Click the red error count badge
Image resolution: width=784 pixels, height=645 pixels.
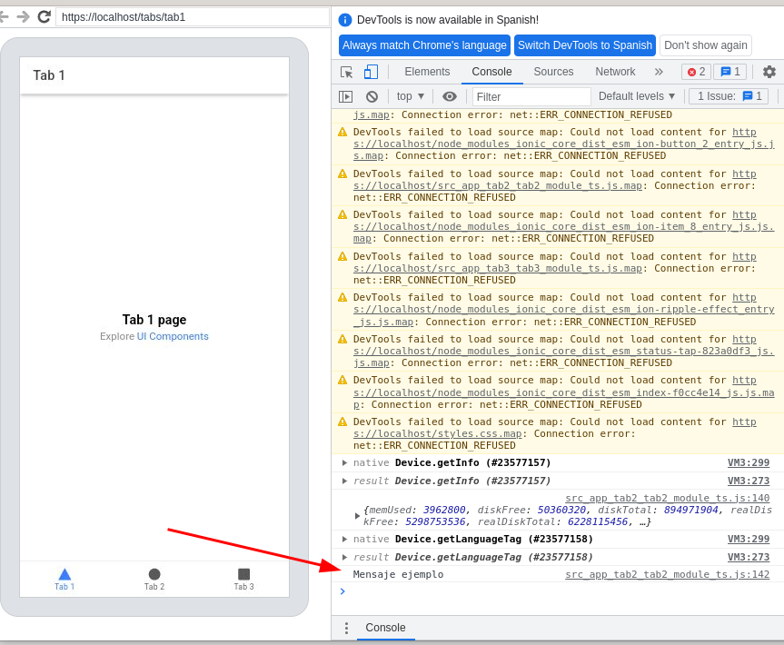[x=696, y=72]
